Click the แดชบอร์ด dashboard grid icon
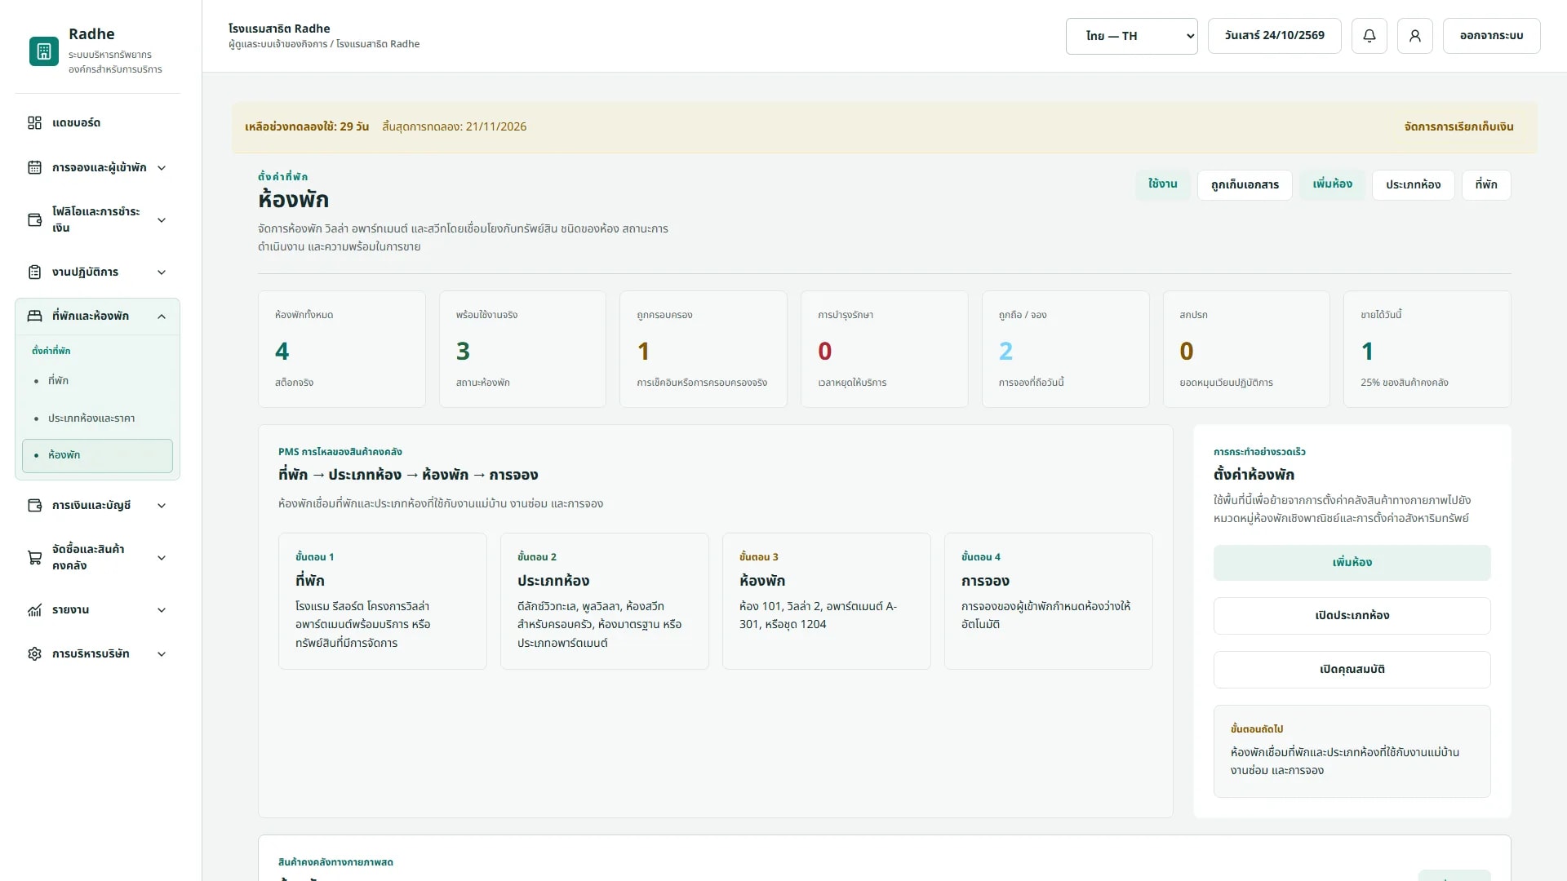The height and width of the screenshot is (881, 1567). point(34,122)
